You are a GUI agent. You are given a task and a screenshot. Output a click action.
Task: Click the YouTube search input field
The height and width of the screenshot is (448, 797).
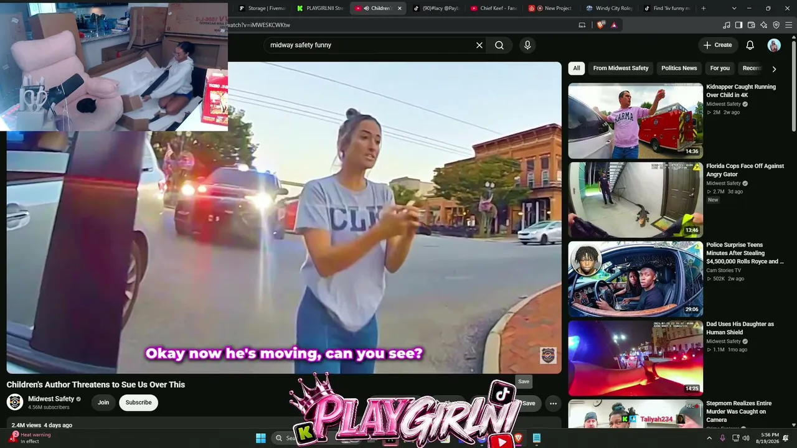[x=370, y=45]
